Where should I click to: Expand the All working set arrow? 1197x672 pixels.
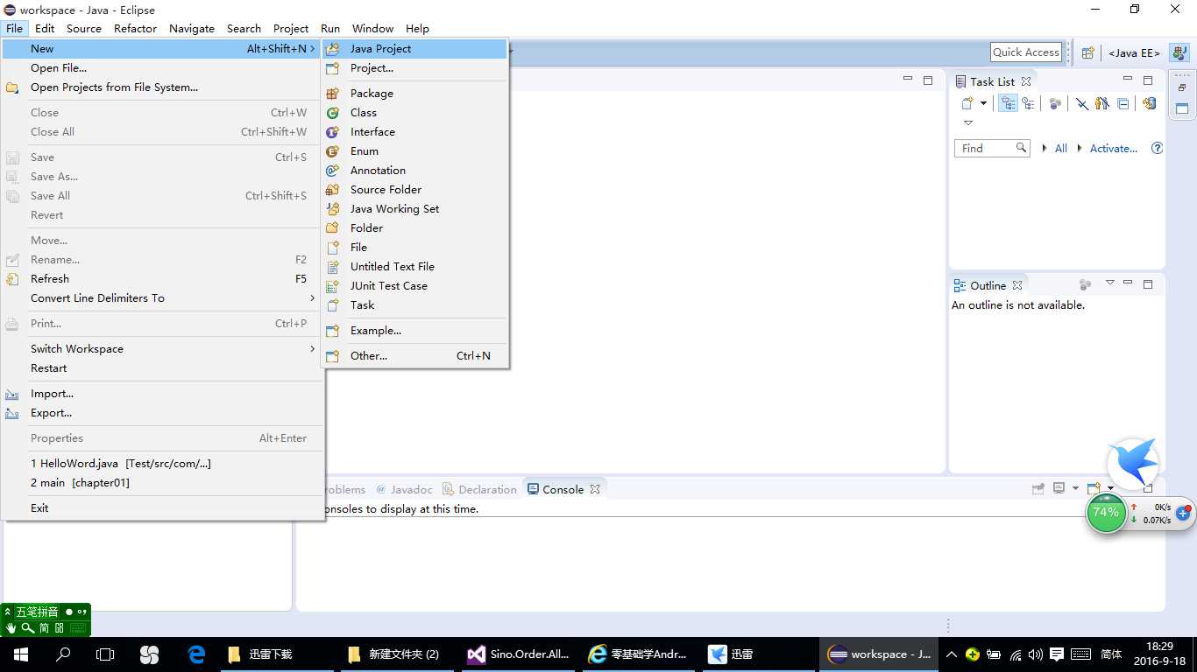coord(1045,149)
